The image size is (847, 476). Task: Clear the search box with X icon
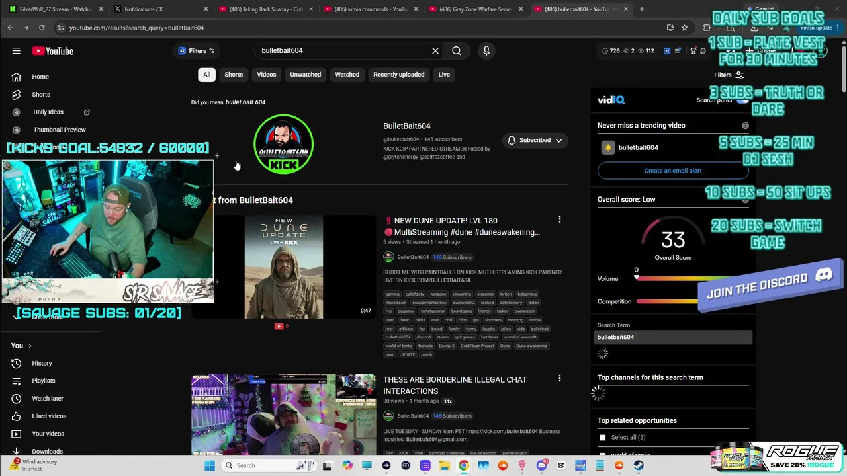(435, 51)
